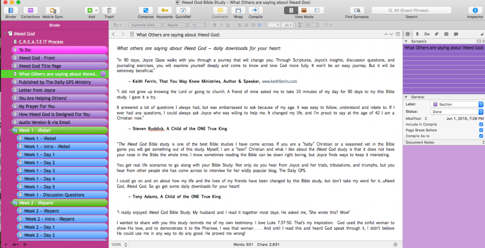
Task: Toggle Page Break Before checkbox
Action: [x=481, y=130]
